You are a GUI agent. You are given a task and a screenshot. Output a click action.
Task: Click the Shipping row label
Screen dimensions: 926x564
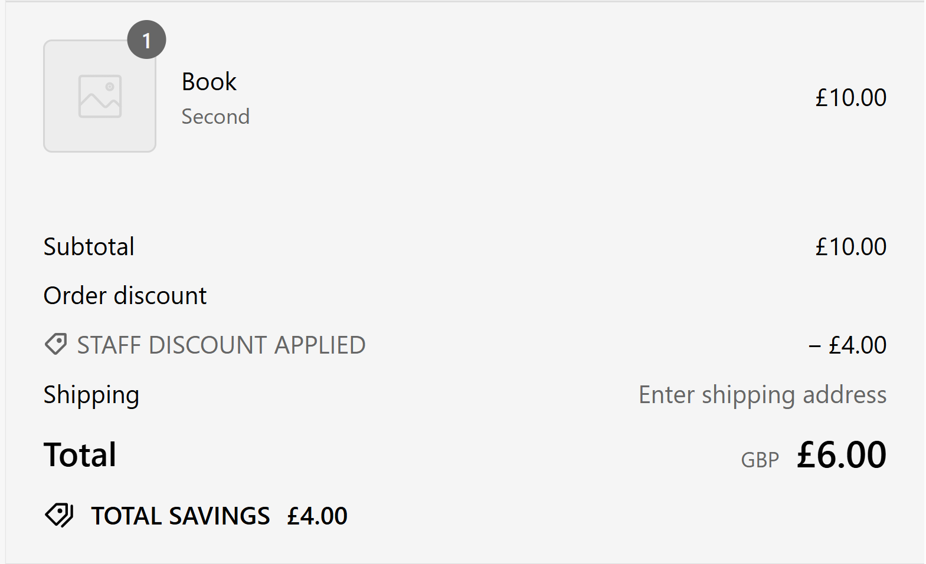(x=91, y=395)
